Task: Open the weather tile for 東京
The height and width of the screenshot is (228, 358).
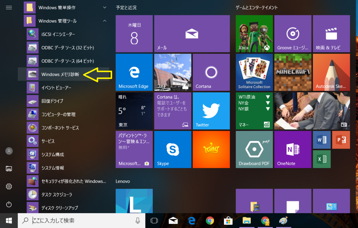Action: click(x=134, y=111)
